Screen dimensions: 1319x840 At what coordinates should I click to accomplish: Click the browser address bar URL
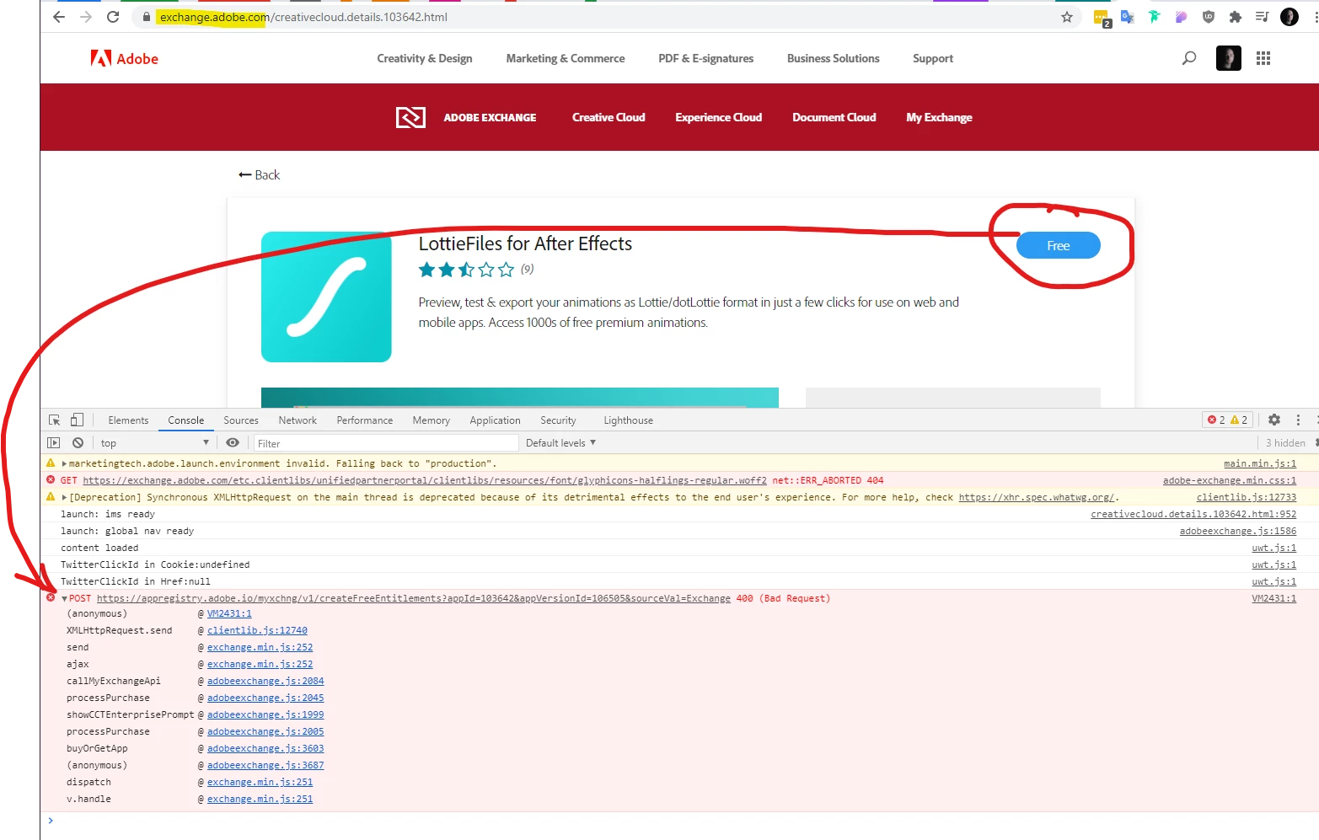pyautogui.click(x=303, y=17)
